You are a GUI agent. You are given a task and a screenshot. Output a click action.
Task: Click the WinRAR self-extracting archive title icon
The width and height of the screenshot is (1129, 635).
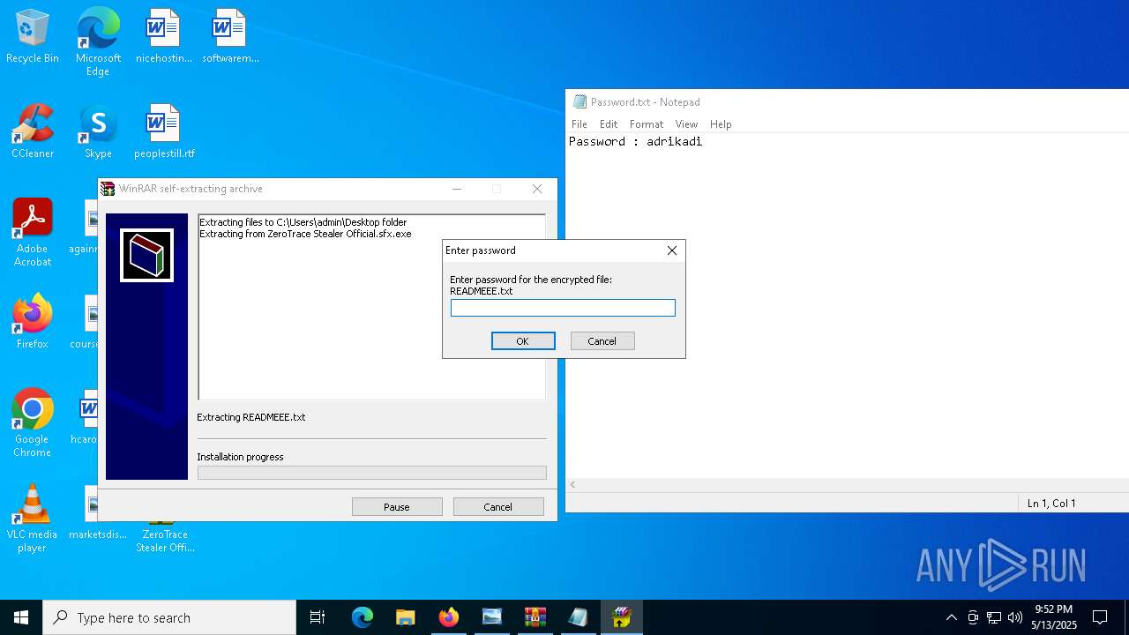pyautogui.click(x=108, y=189)
